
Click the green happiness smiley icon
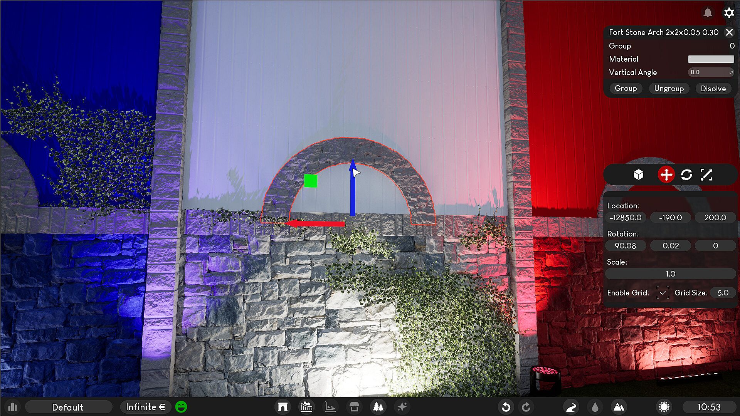tap(181, 407)
